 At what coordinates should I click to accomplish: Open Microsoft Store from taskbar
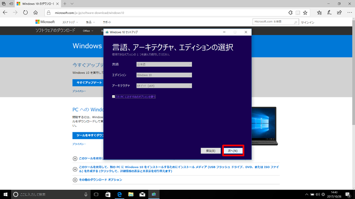(x=108, y=194)
